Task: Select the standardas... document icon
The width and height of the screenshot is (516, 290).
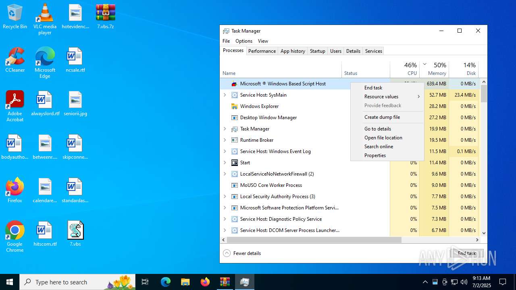Action: (75, 191)
